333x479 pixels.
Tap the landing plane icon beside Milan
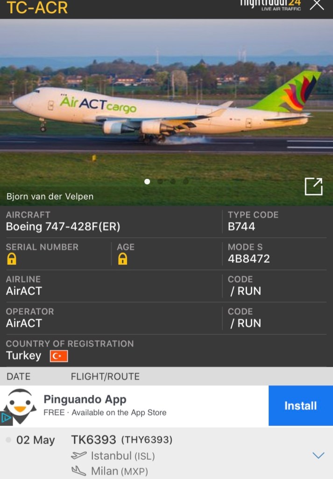[78, 471]
